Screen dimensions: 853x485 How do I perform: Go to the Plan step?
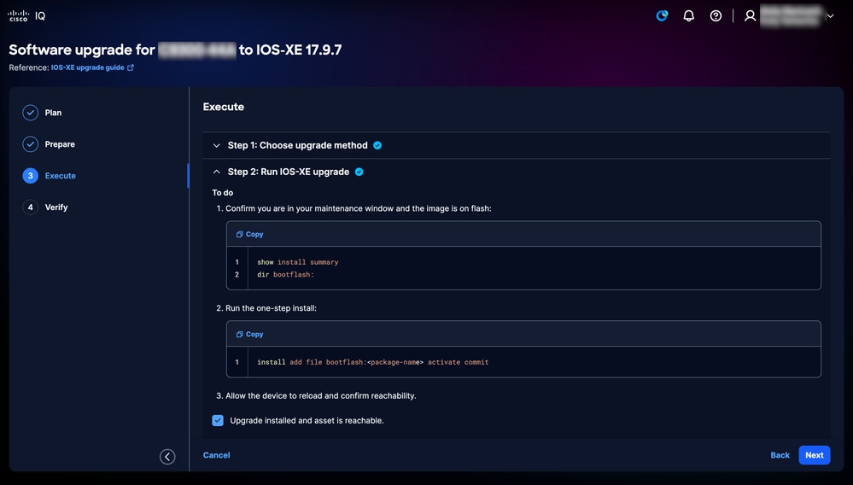tap(53, 113)
